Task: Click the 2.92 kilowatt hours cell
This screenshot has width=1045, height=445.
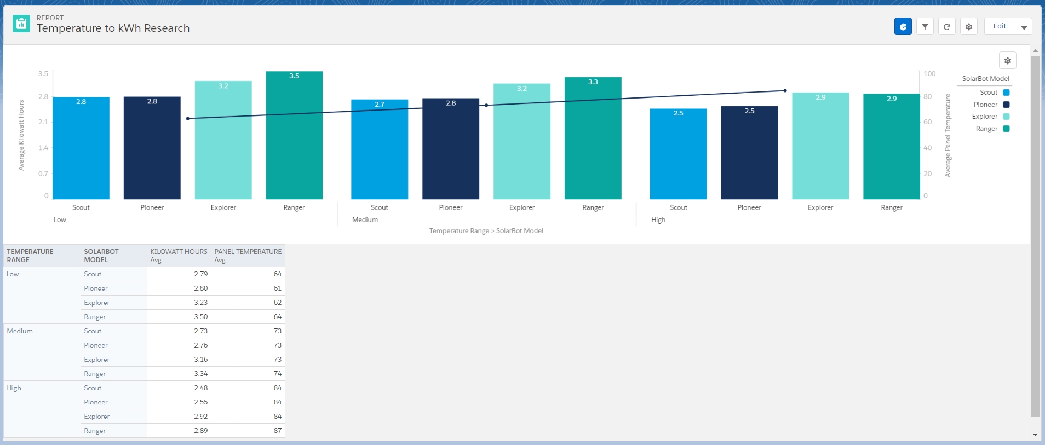Action: 179,417
